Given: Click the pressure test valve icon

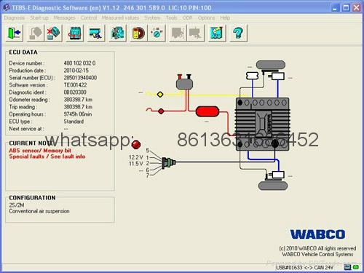Looking at the screenshot, I should [x=157, y=33].
